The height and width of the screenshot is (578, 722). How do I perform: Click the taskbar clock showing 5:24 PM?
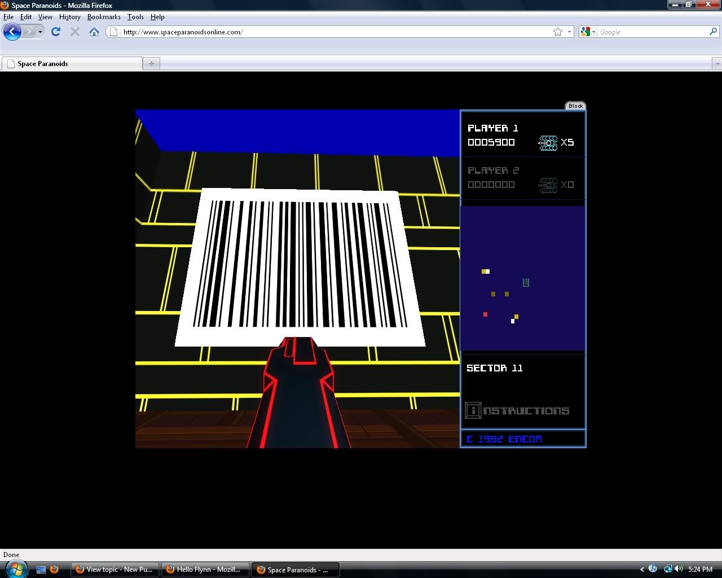tap(700, 570)
